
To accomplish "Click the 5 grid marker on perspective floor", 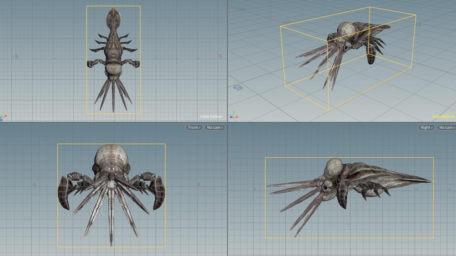I will [238, 87].
